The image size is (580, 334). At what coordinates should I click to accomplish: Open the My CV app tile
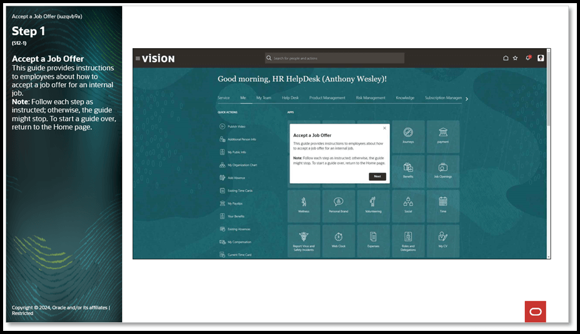[x=443, y=241]
